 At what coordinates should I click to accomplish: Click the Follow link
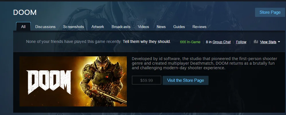(x=241, y=42)
